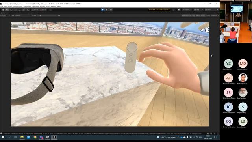This screenshot has height=142, width=252.
Task: Click the lecture room camera feed
Action: 236,22
